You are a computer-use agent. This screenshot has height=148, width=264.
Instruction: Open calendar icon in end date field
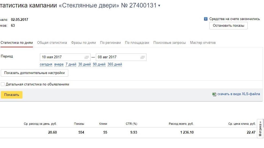point(142,57)
